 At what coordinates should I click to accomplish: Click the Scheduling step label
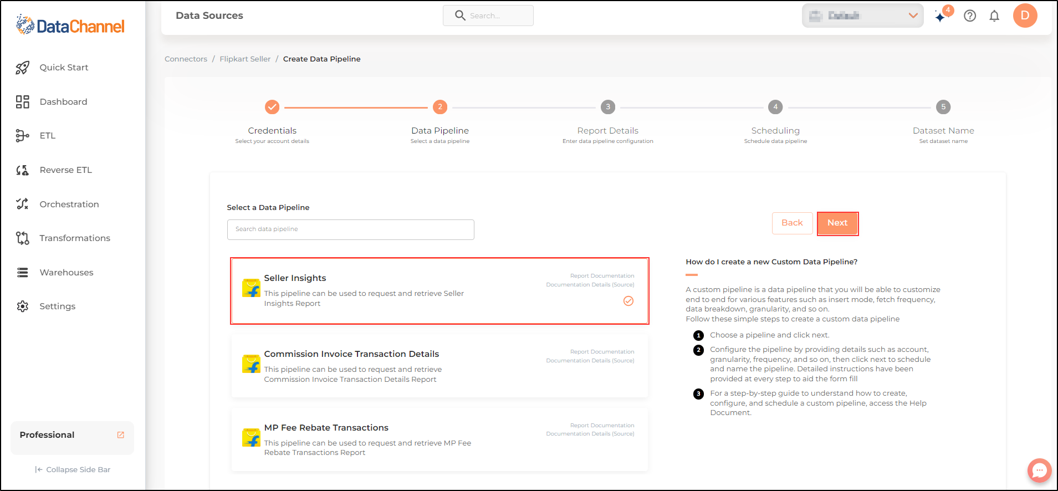[x=775, y=131]
